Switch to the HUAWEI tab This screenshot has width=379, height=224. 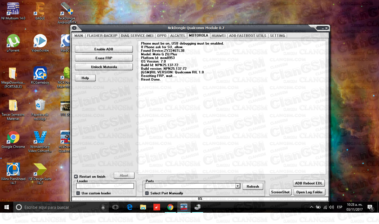click(x=219, y=36)
